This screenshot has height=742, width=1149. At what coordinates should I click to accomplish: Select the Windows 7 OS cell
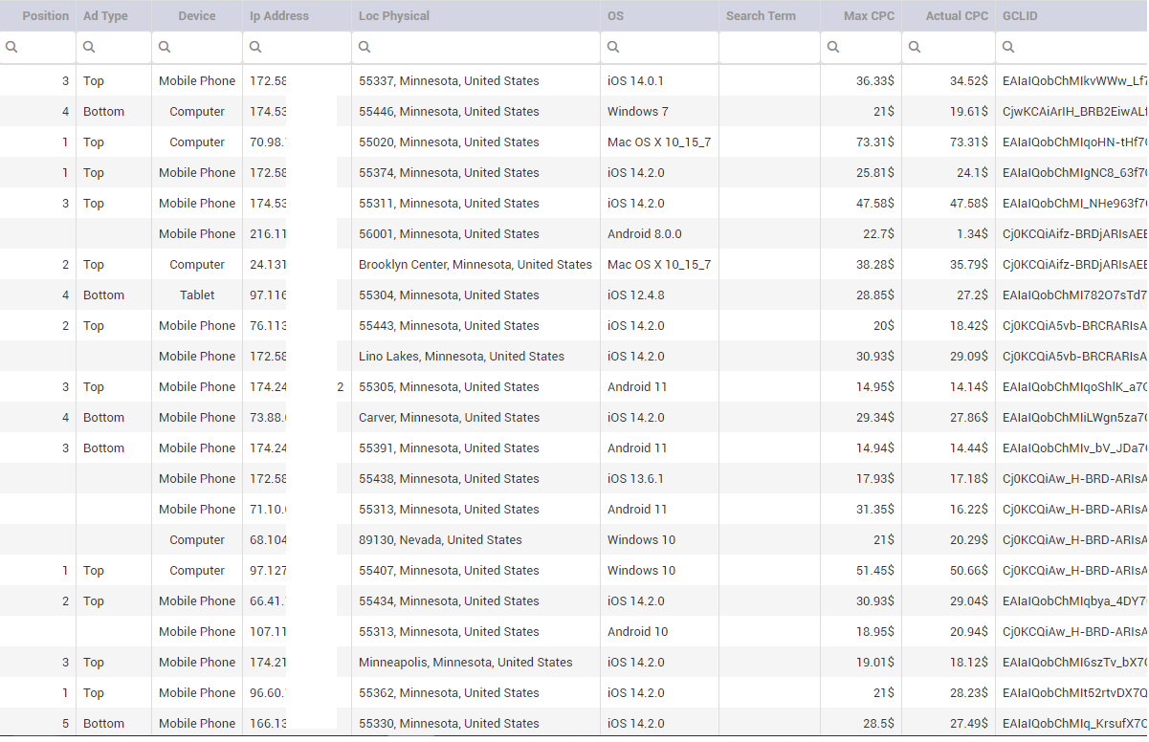click(637, 112)
